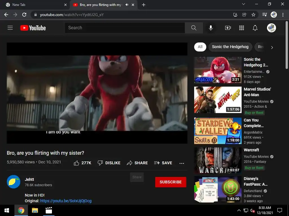289x216 pixels.
Task: Go forward with the browser forward arrow
Action: 15,15
